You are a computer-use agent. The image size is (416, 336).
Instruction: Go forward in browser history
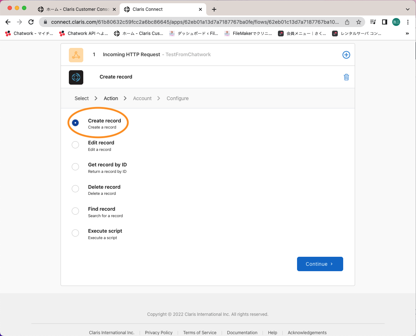(x=19, y=22)
